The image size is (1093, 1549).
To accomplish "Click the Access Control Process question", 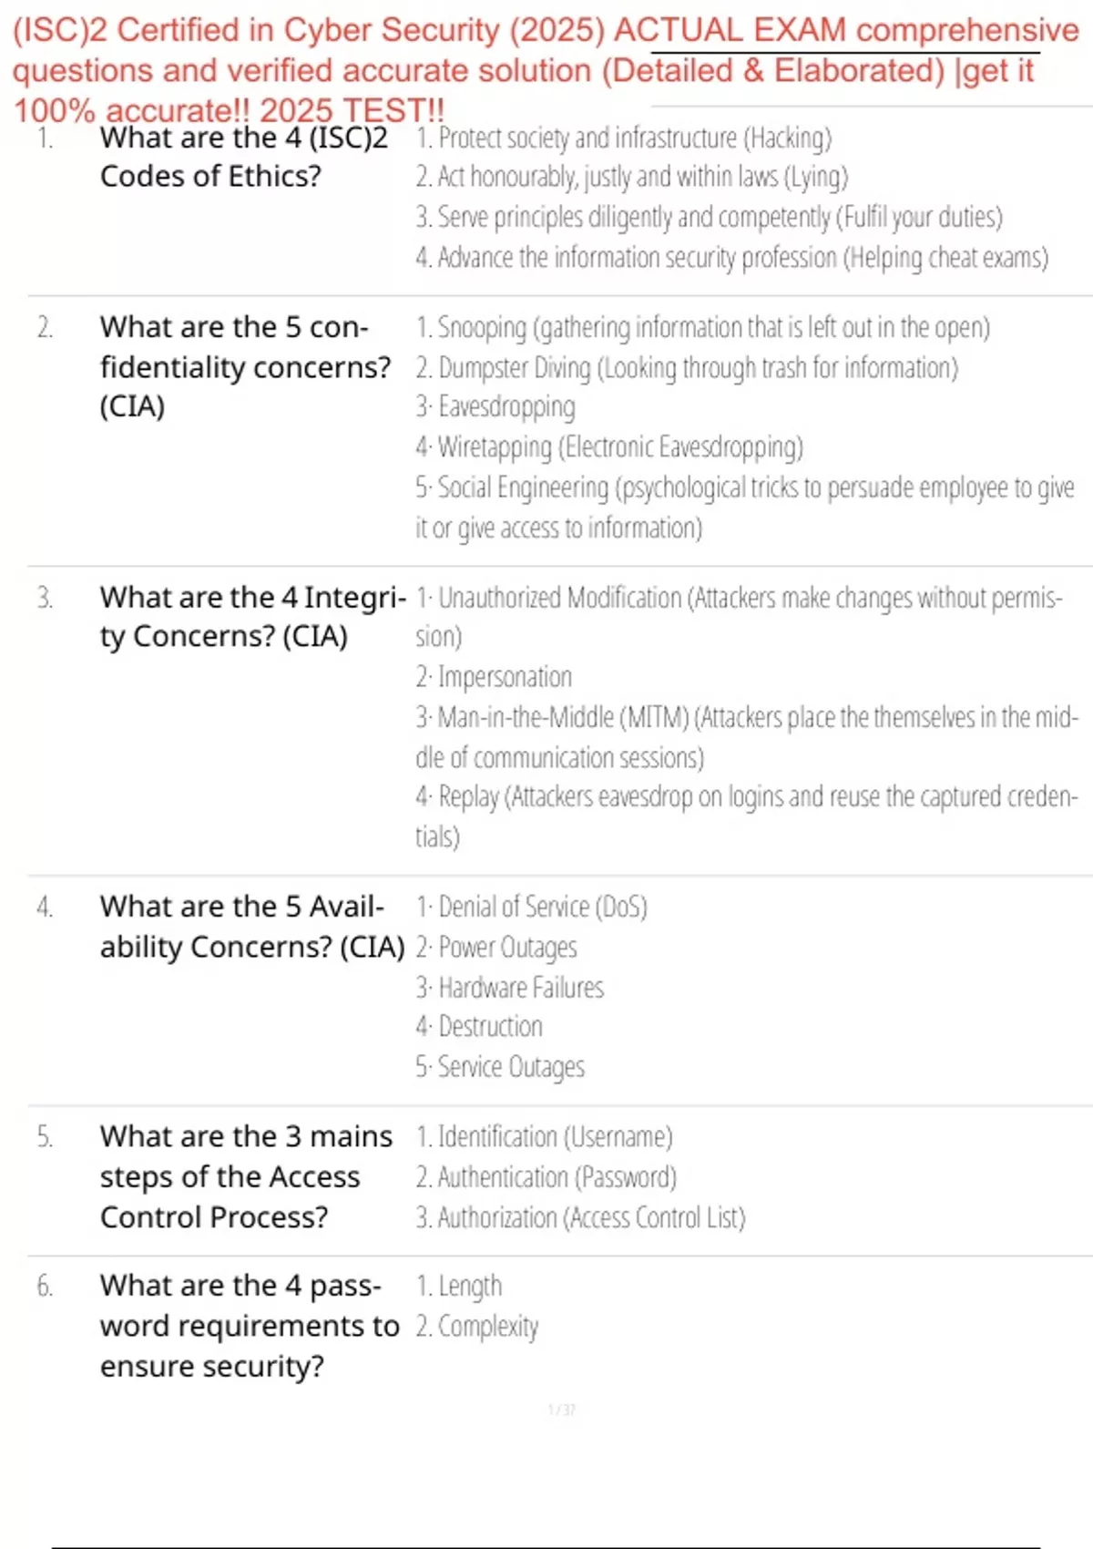I will pos(246,1176).
